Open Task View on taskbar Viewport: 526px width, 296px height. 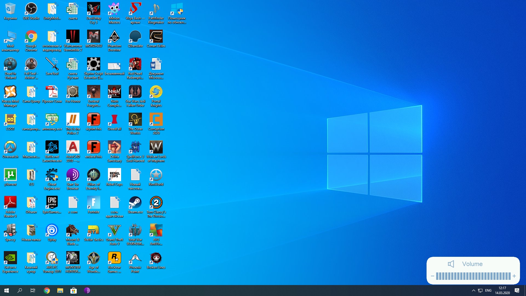[x=33, y=291]
